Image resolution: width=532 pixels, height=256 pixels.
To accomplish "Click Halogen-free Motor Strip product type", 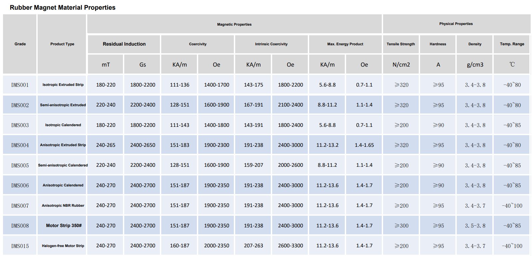I will point(63,246).
